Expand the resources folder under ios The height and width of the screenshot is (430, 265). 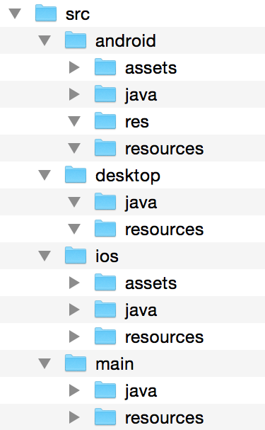click(x=74, y=336)
